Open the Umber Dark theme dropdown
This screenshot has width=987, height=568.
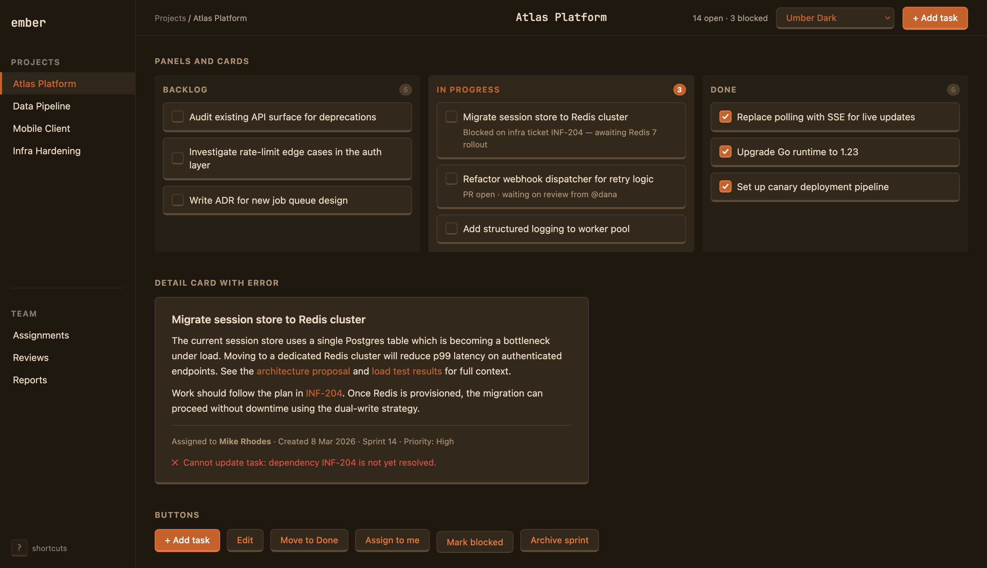click(x=834, y=18)
